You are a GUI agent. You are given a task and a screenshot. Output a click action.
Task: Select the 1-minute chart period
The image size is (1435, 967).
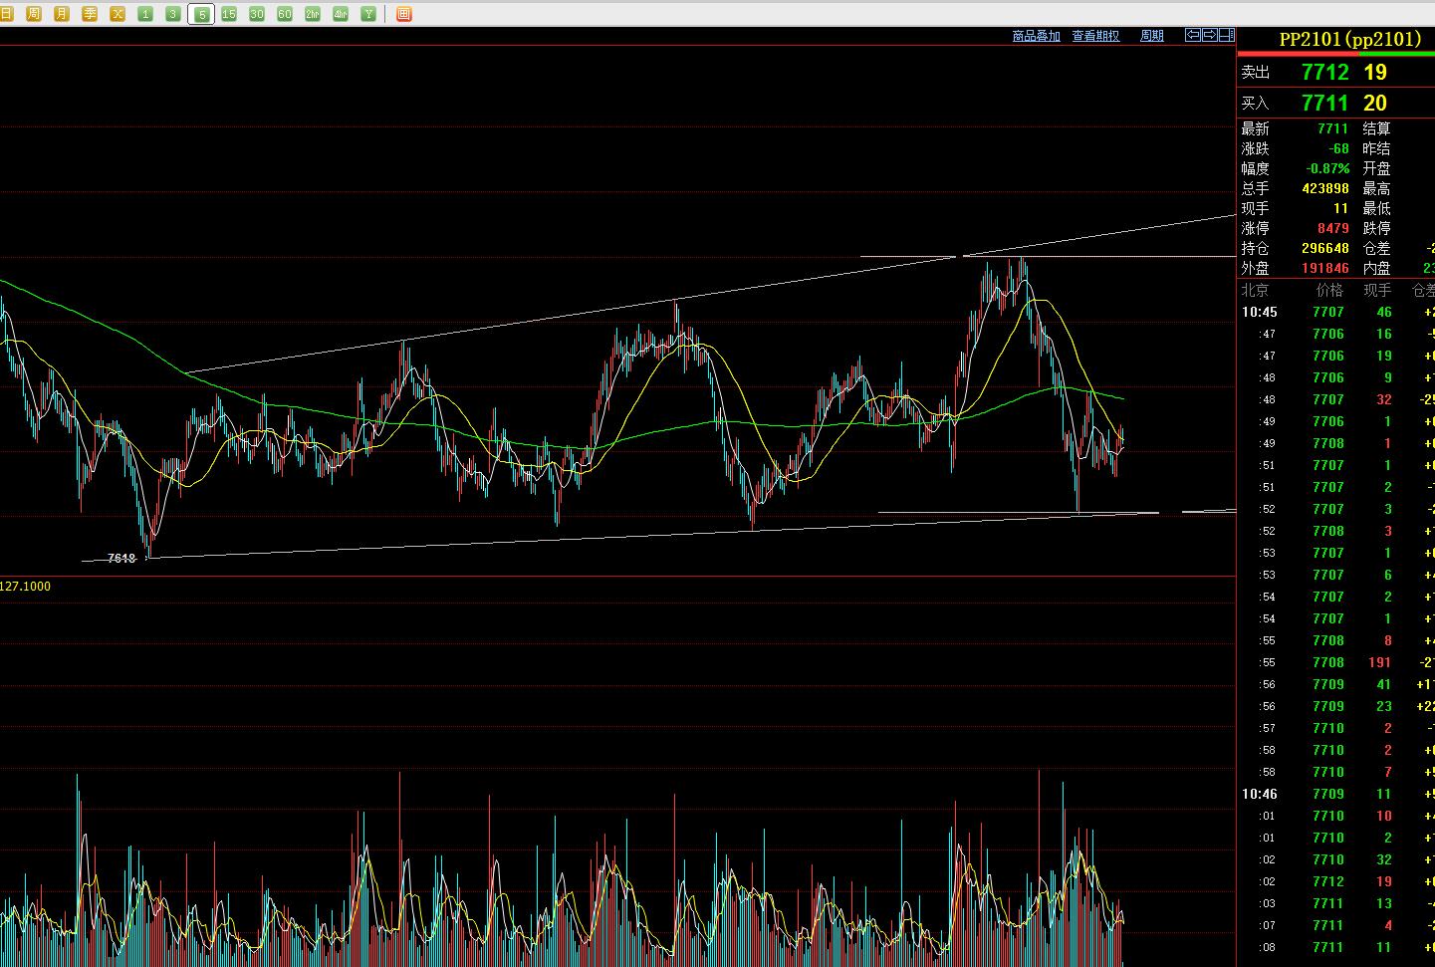pyautogui.click(x=145, y=14)
